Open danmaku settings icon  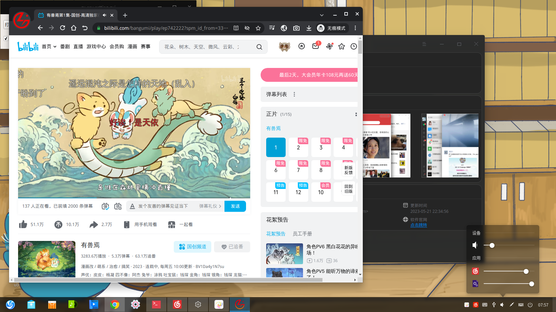click(118, 206)
